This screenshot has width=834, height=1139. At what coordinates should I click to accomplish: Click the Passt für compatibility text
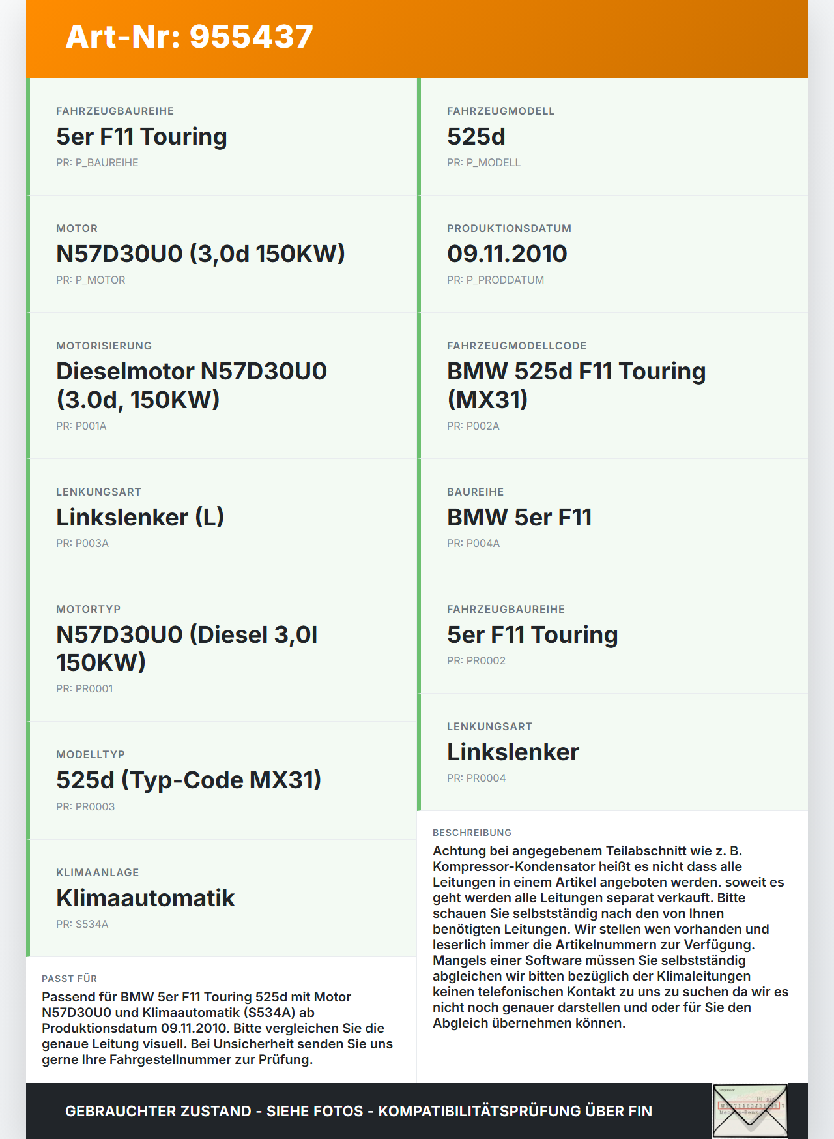[217, 1028]
